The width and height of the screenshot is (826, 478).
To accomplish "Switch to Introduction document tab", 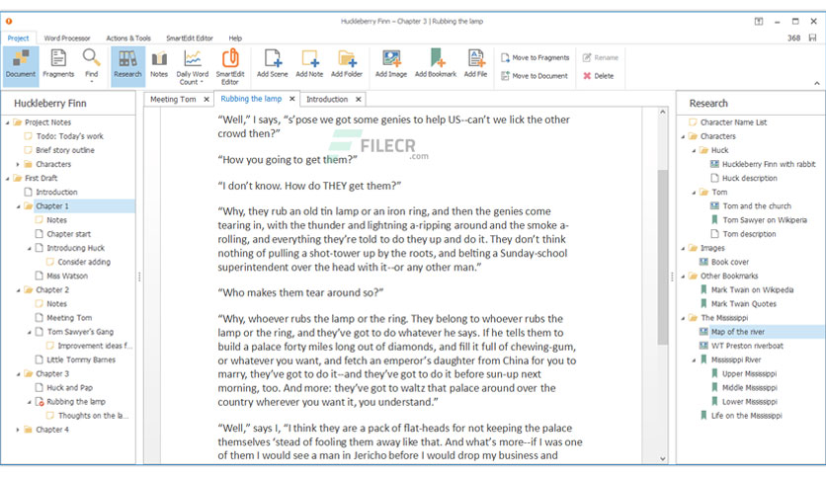I will [327, 99].
